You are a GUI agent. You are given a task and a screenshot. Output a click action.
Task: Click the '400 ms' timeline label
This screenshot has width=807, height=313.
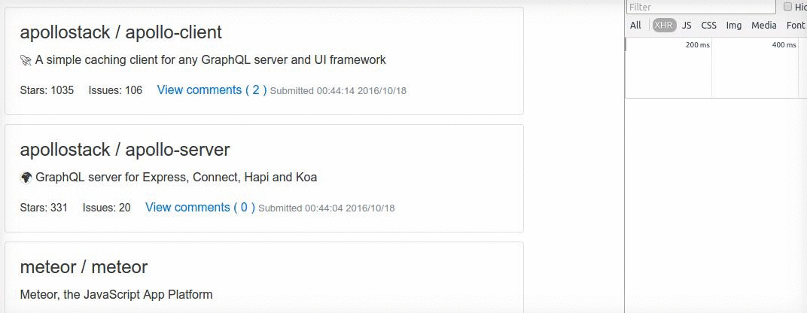pos(784,45)
